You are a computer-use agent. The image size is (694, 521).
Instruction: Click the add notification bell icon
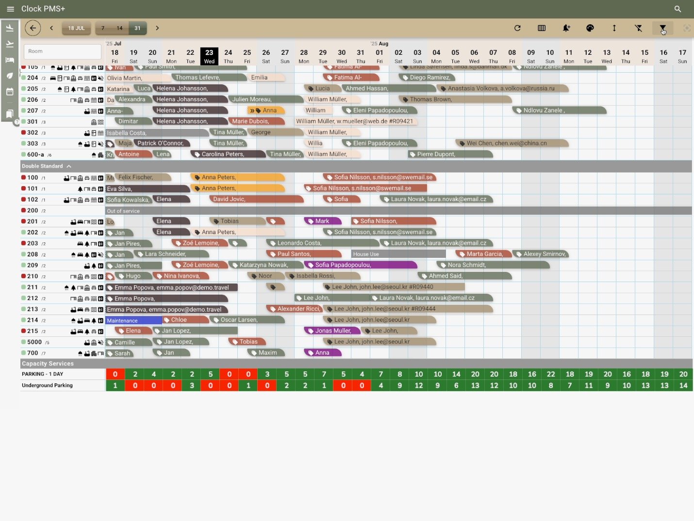tap(566, 28)
